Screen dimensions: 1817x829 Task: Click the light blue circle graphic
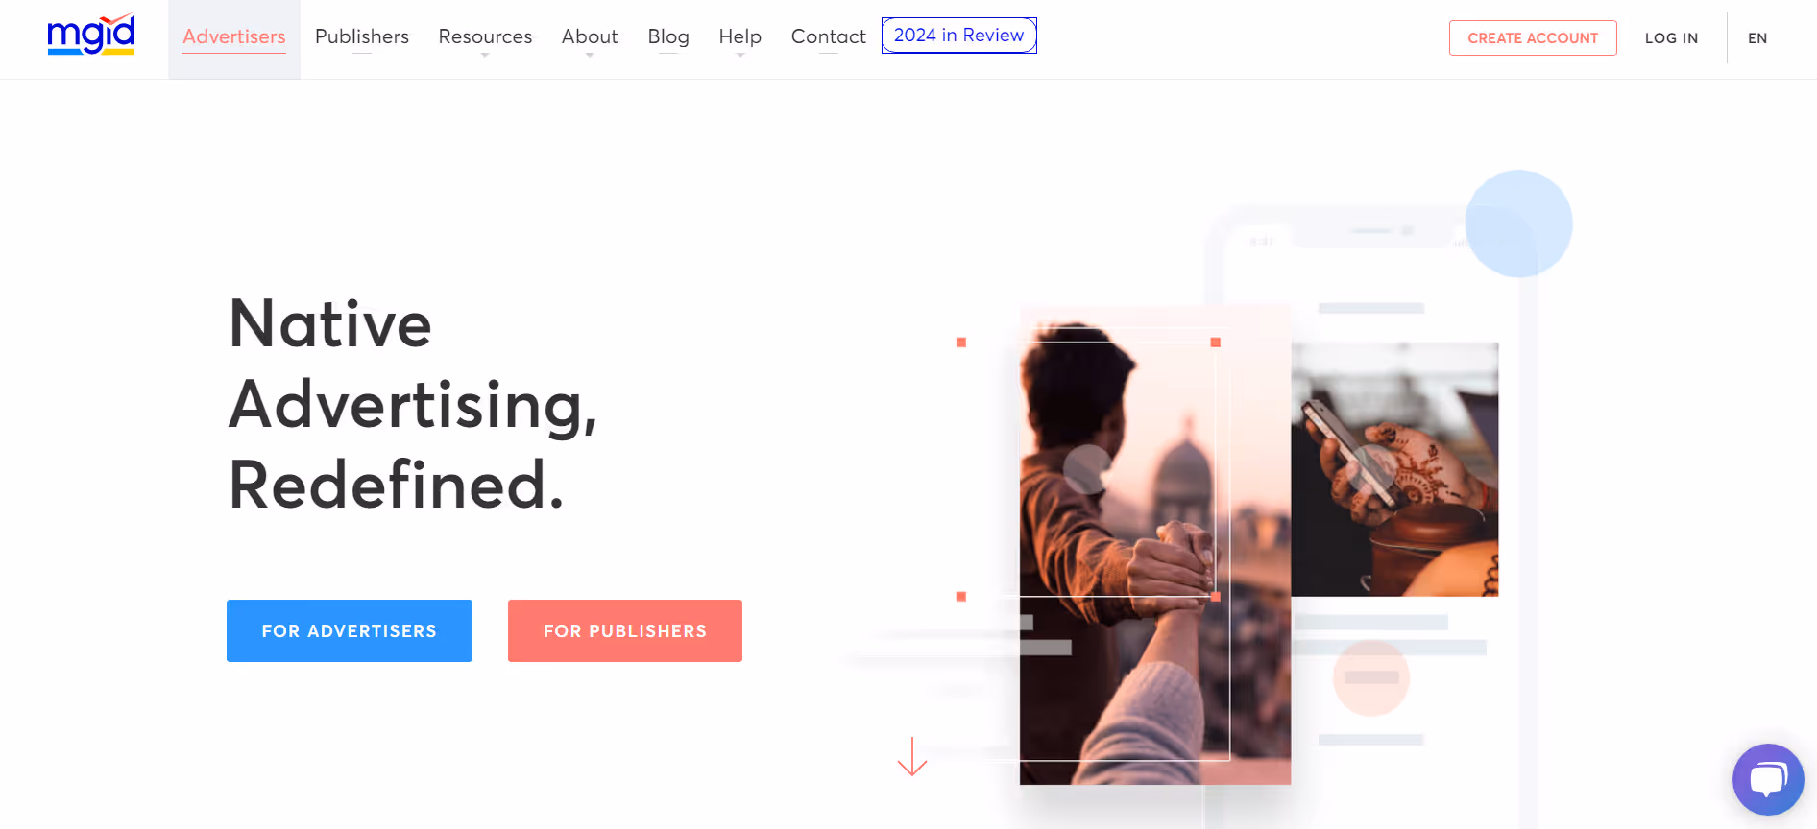click(x=1518, y=224)
